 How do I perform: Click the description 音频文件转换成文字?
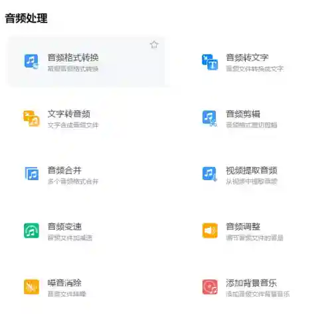tap(254, 69)
